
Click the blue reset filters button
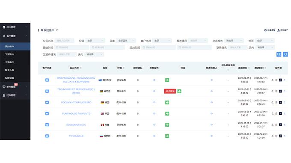pyautogui.click(x=285, y=54)
